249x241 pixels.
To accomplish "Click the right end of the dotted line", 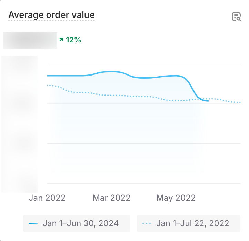I will (240, 102).
